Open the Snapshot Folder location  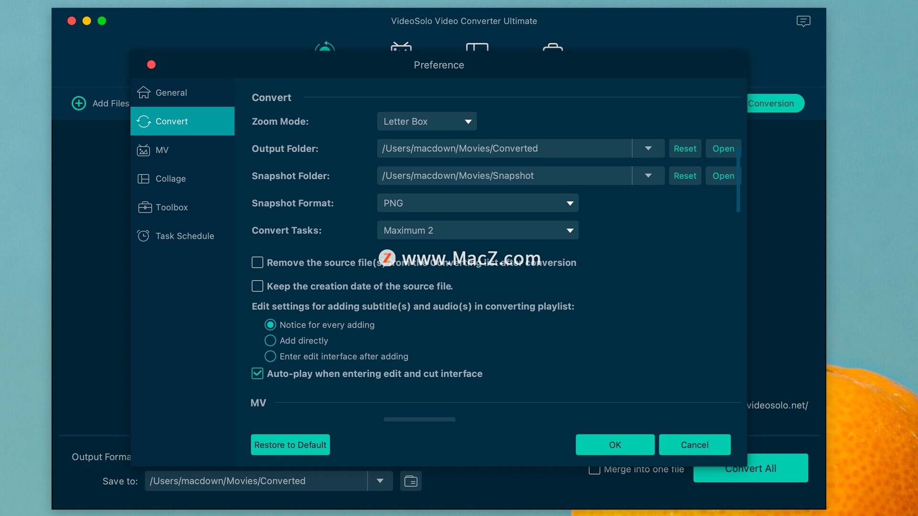[723, 176]
